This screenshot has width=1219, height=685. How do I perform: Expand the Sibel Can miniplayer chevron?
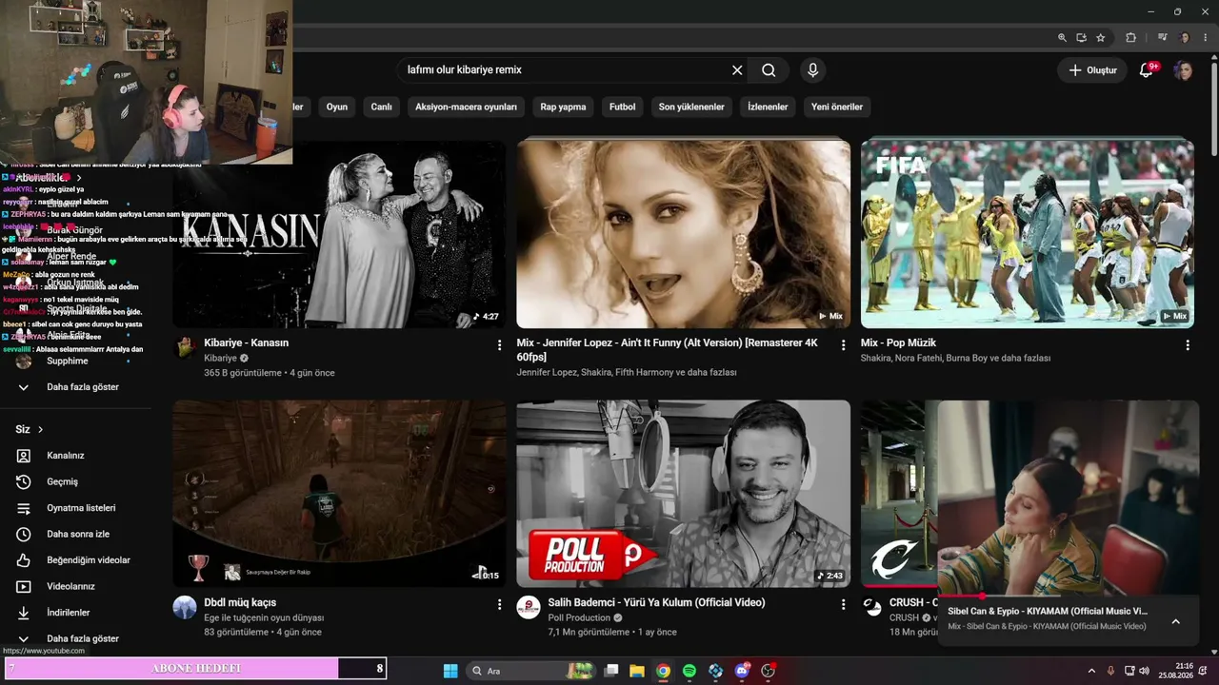(x=1175, y=621)
